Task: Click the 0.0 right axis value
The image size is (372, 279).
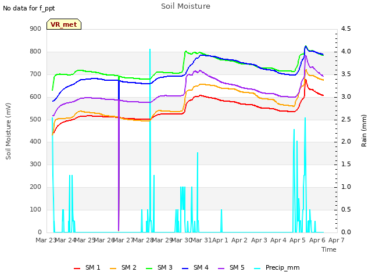Action: coord(346,233)
